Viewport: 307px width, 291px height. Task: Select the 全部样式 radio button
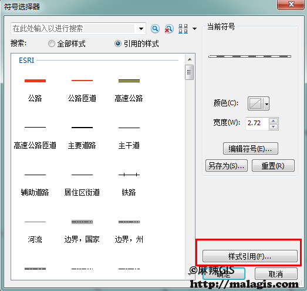pyautogui.click(x=52, y=44)
